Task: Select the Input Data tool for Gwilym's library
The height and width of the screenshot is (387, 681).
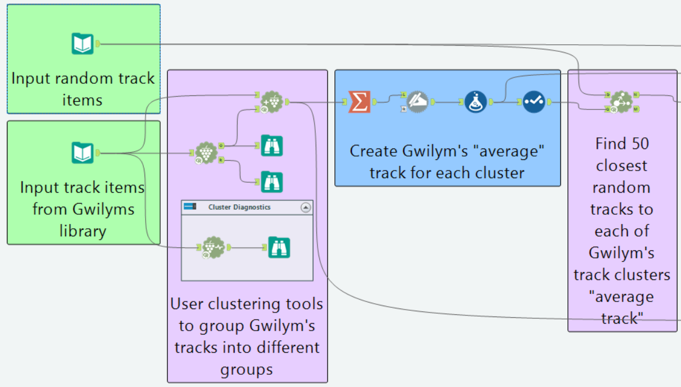Action: coord(83,152)
